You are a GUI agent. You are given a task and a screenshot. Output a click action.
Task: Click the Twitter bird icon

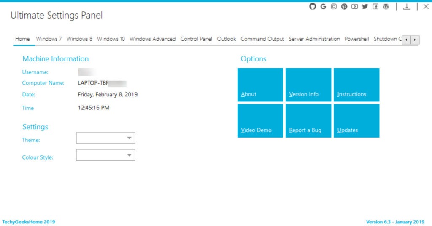tap(365, 6)
